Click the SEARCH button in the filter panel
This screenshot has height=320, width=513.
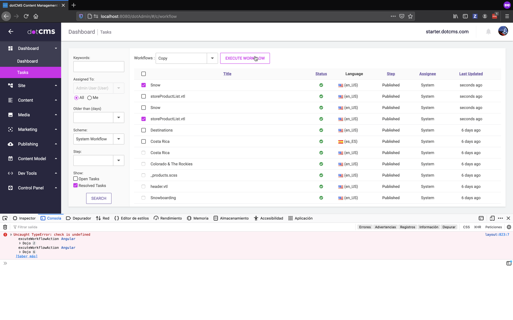click(99, 198)
